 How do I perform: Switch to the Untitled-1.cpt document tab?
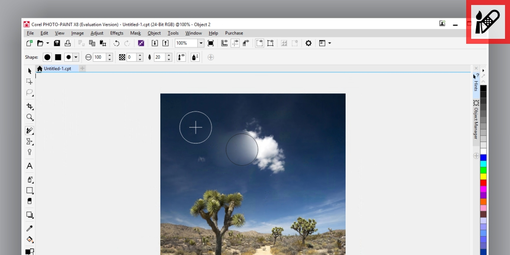(x=57, y=69)
